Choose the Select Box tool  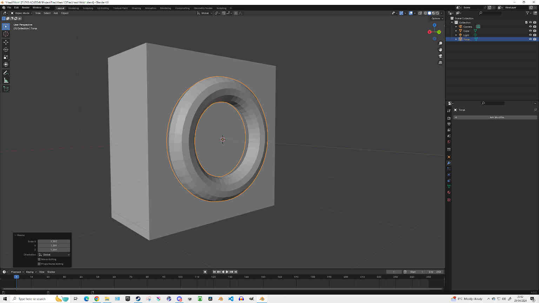6,26
